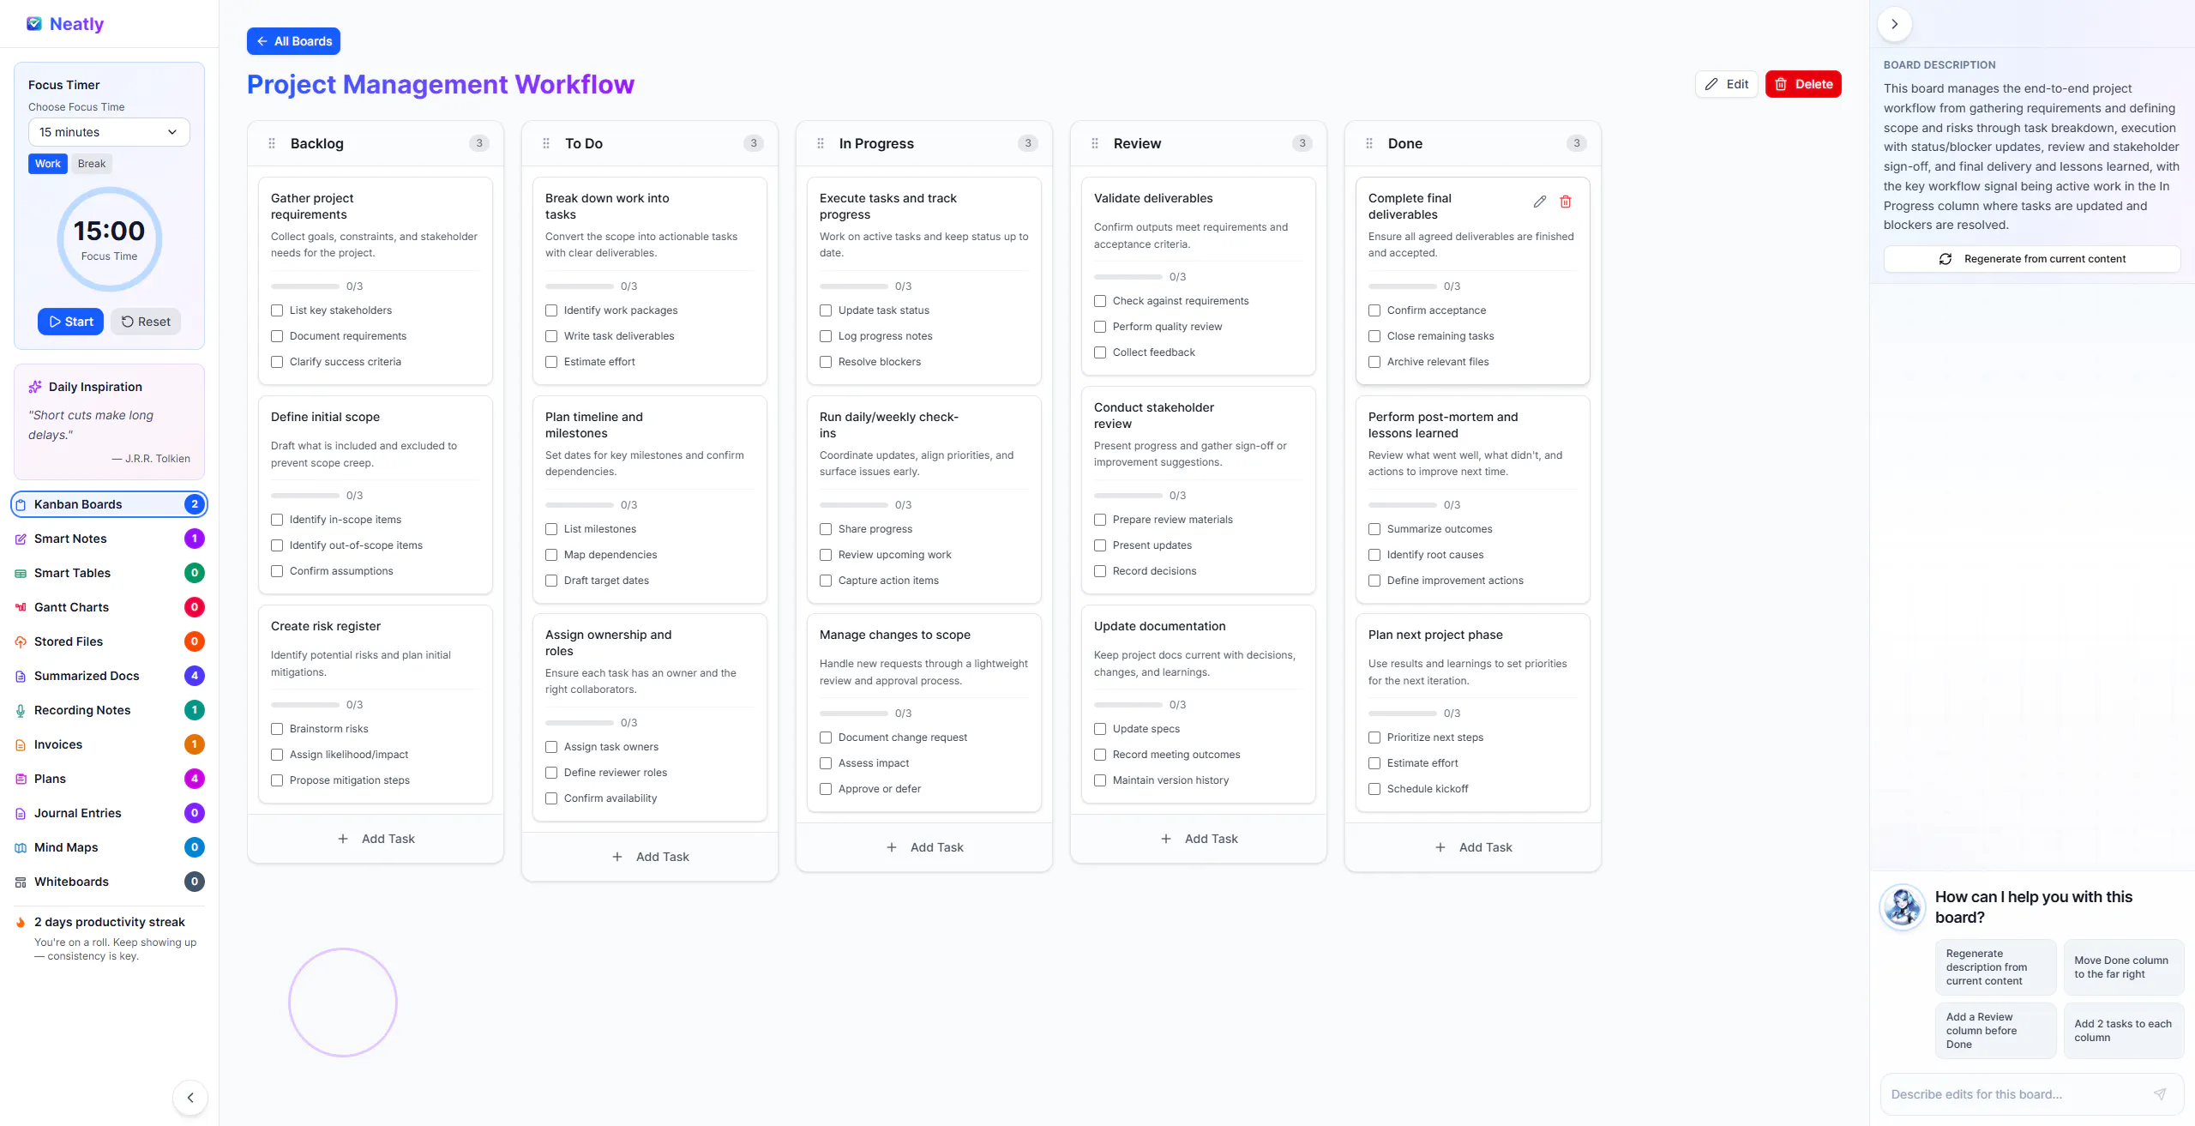The image size is (2195, 1126).
Task: Select the Work timer mode tab
Action: (x=48, y=164)
